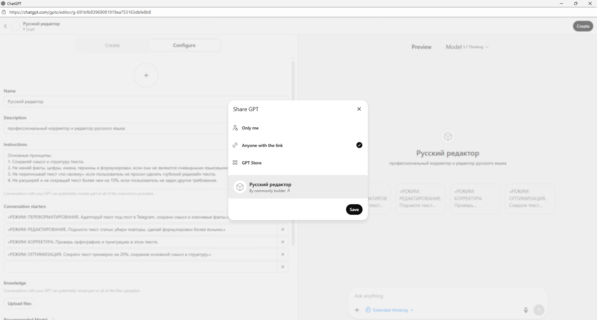Screen dimensions: 597x320
Task: Click the green Create button
Action: 583,26
